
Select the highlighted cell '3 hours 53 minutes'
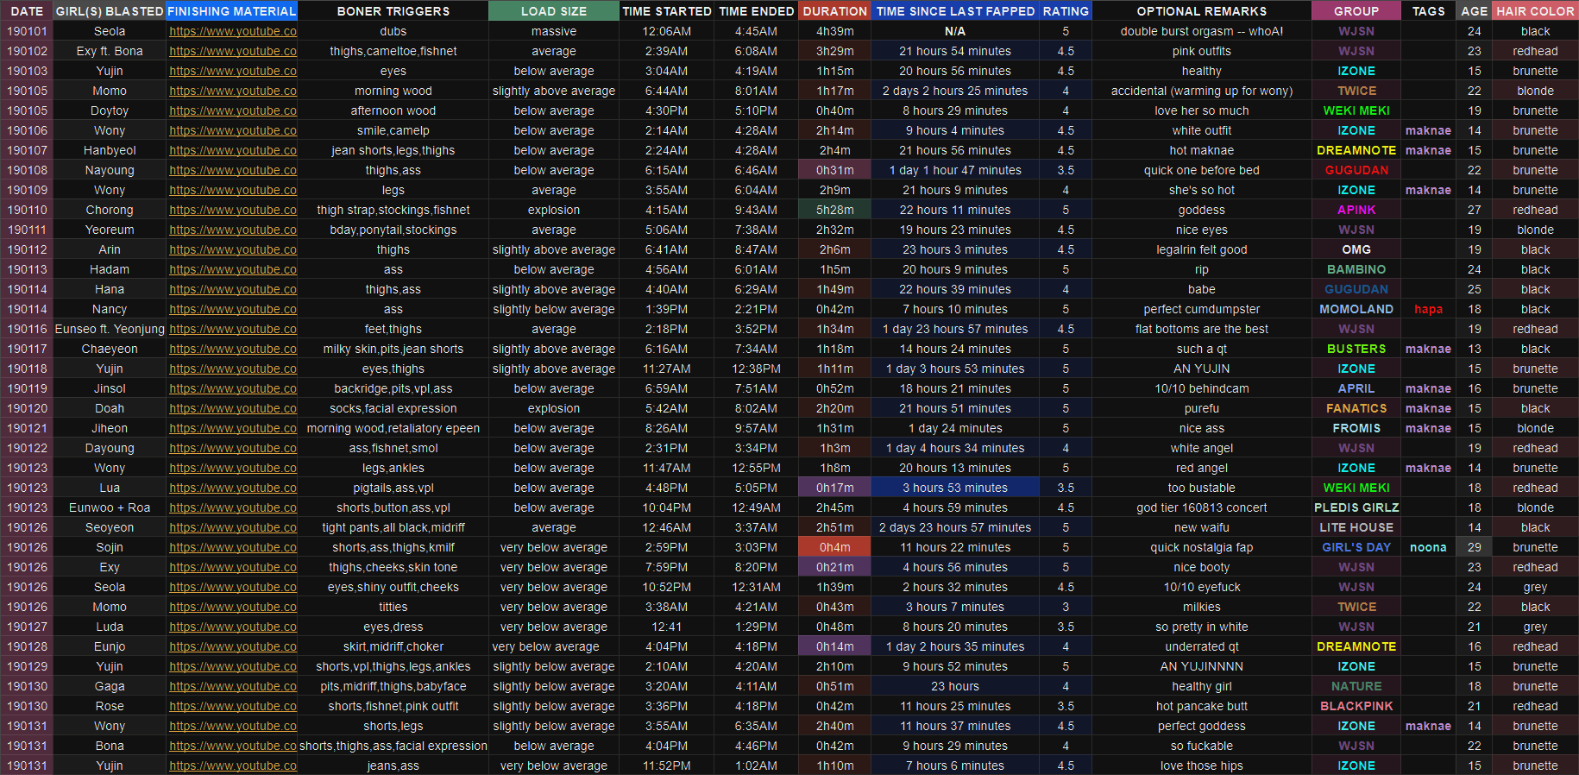955,488
